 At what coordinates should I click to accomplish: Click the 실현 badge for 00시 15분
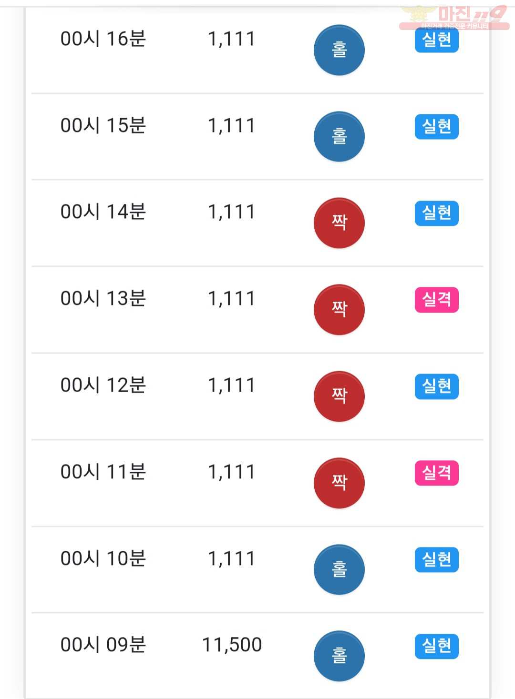pyautogui.click(x=437, y=127)
